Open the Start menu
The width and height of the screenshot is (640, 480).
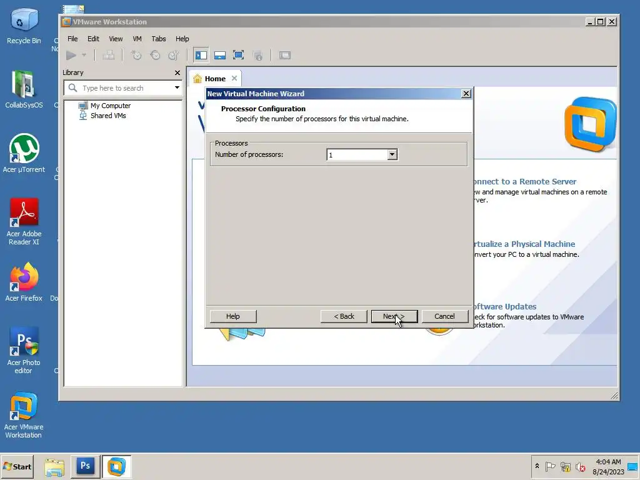pos(17,466)
